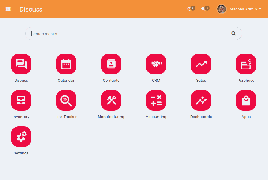Screen dimensions: 268x180
Task: Click the home menu grid icon
Action: click(x=8, y=9)
